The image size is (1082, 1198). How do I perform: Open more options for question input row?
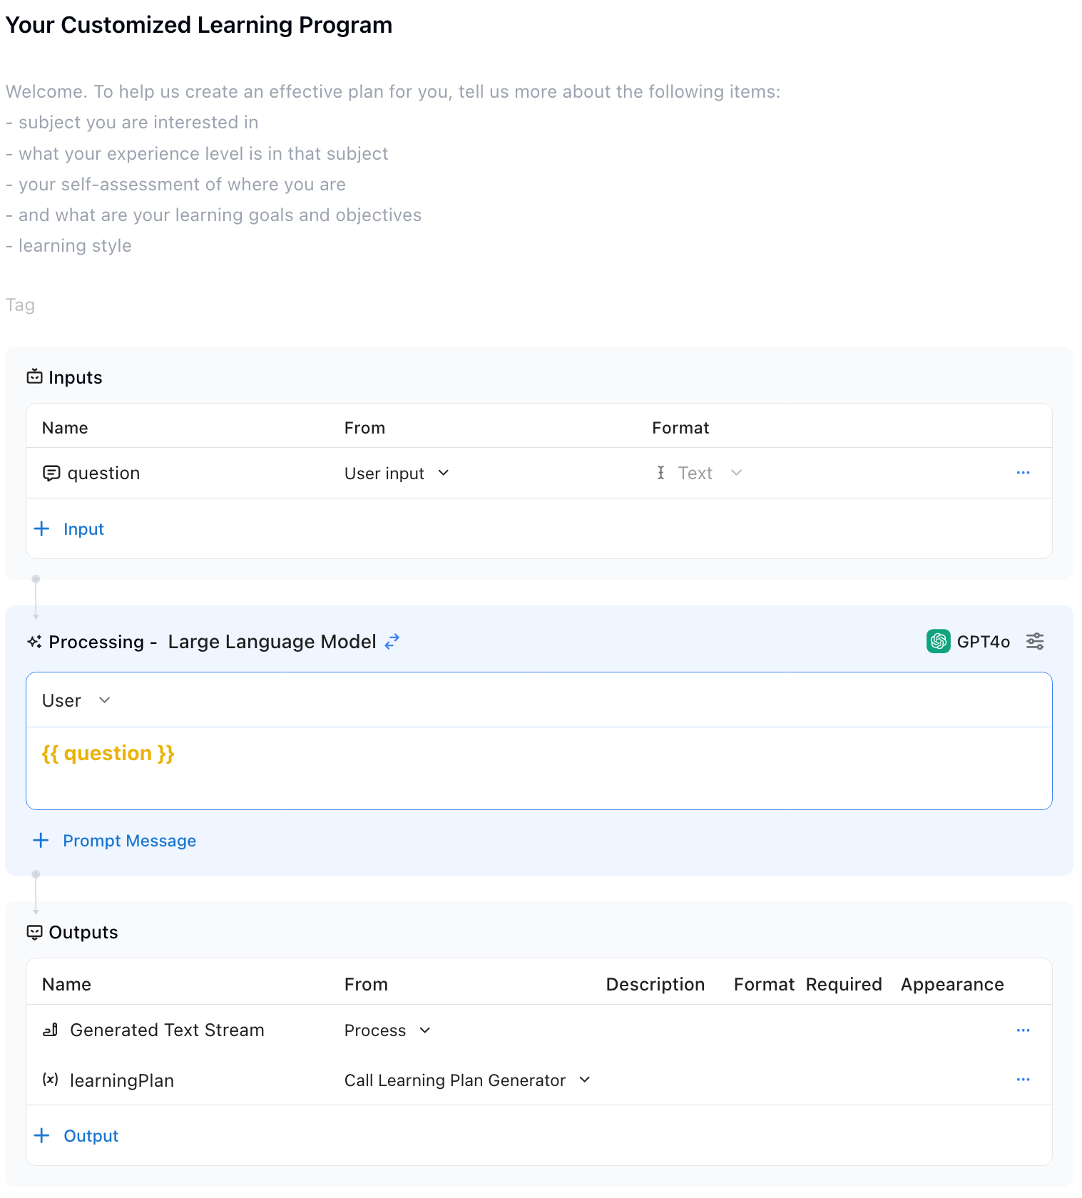point(1023,473)
